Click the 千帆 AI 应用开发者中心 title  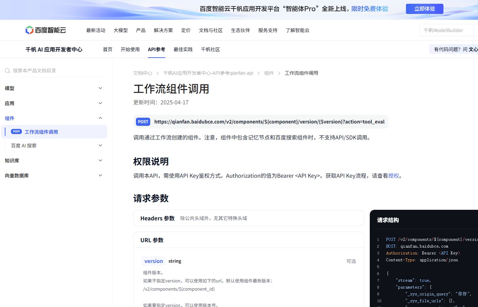pos(54,49)
